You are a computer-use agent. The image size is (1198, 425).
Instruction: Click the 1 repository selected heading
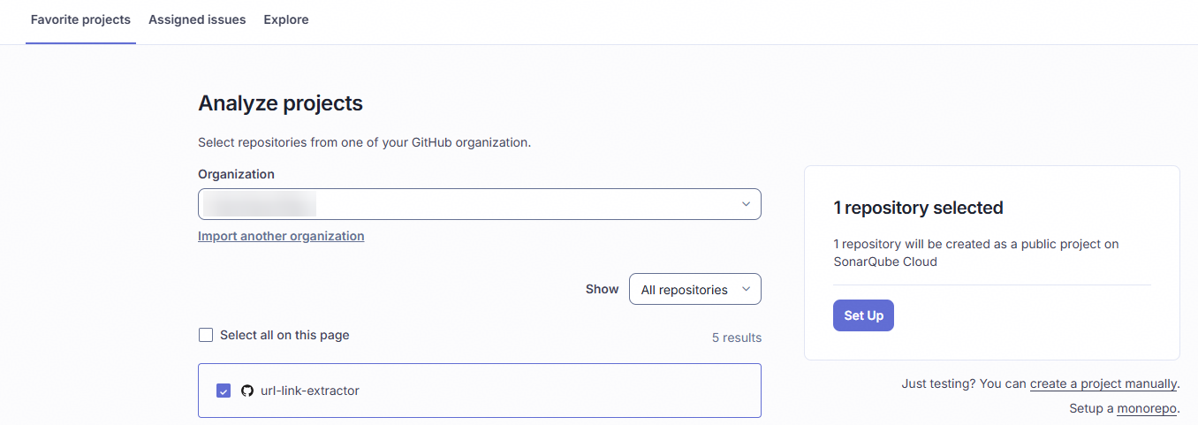919,208
